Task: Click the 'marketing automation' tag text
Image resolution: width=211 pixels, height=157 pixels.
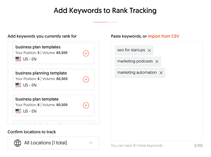Action: pos(137,73)
